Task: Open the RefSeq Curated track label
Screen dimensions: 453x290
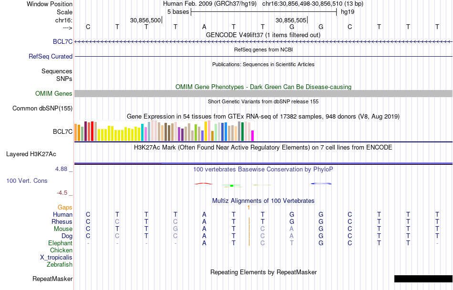Action: pyautogui.click(x=51, y=56)
